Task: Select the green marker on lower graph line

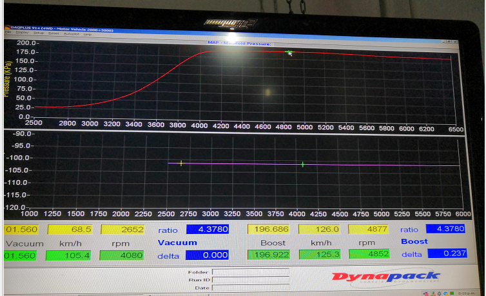Action: [302, 164]
